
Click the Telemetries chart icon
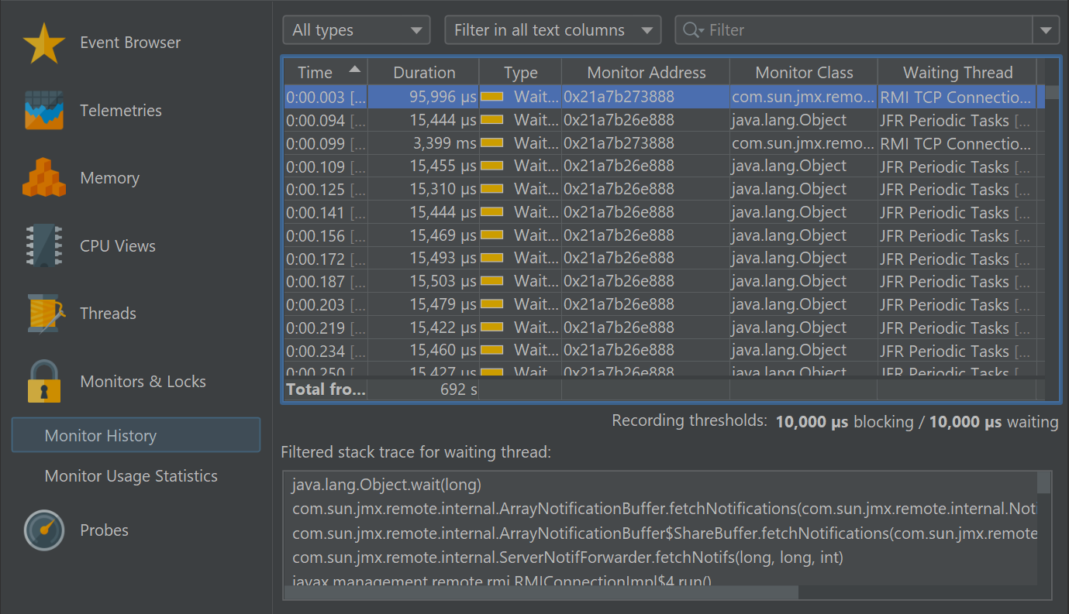44,111
